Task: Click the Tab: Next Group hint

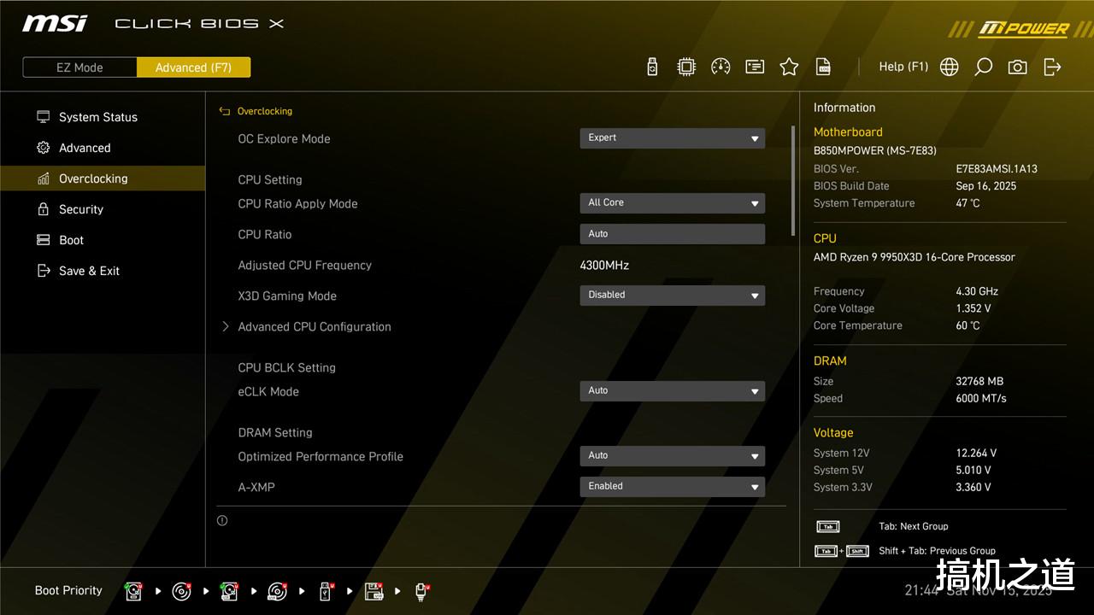Action: coord(914,526)
